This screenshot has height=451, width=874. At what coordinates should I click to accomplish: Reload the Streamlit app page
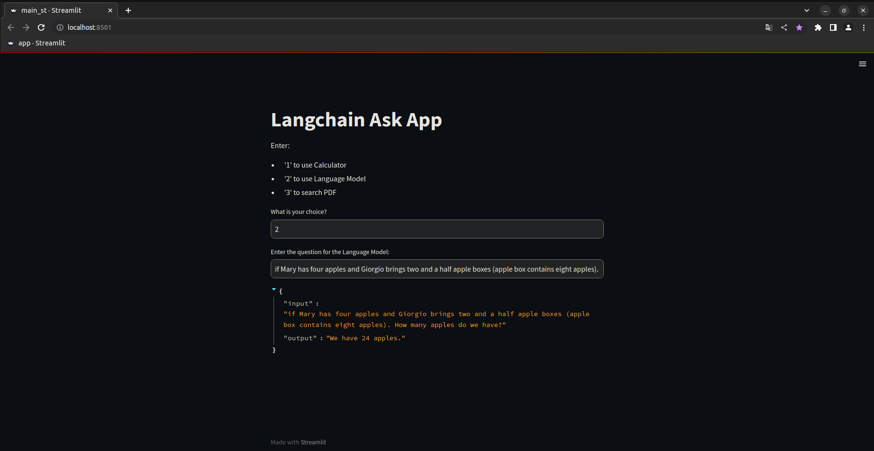coord(41,27)
